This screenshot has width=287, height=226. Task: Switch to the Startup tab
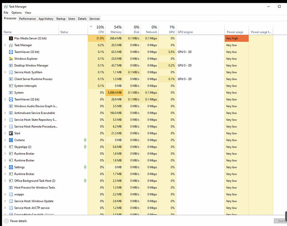pyautogui.click(x=61, y=19)
